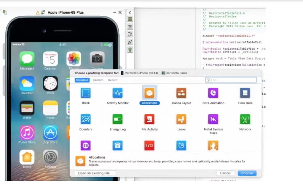Select the purple ES template icon

86,145
